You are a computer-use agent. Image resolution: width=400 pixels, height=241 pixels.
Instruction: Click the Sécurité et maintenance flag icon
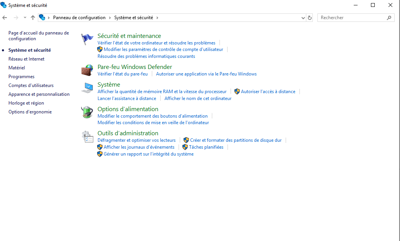(87, 39)
